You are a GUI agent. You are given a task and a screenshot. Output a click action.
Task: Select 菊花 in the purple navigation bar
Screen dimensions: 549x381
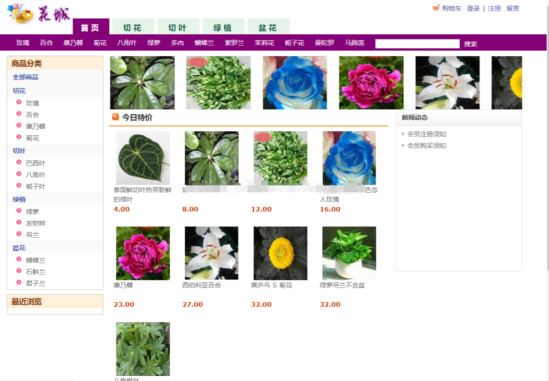(x=100, y=43)
